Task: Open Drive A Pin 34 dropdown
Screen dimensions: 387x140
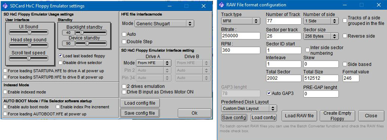Action: (x=154, y=78)
